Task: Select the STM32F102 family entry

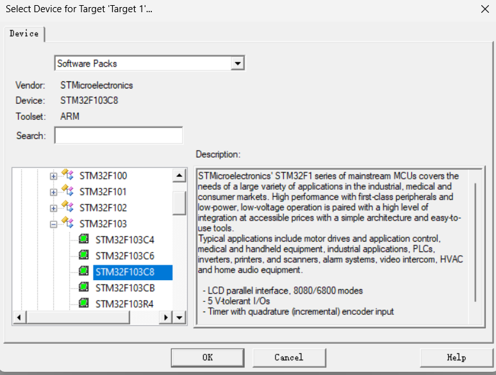Action: pyautogui.click(x=103, y=208)
